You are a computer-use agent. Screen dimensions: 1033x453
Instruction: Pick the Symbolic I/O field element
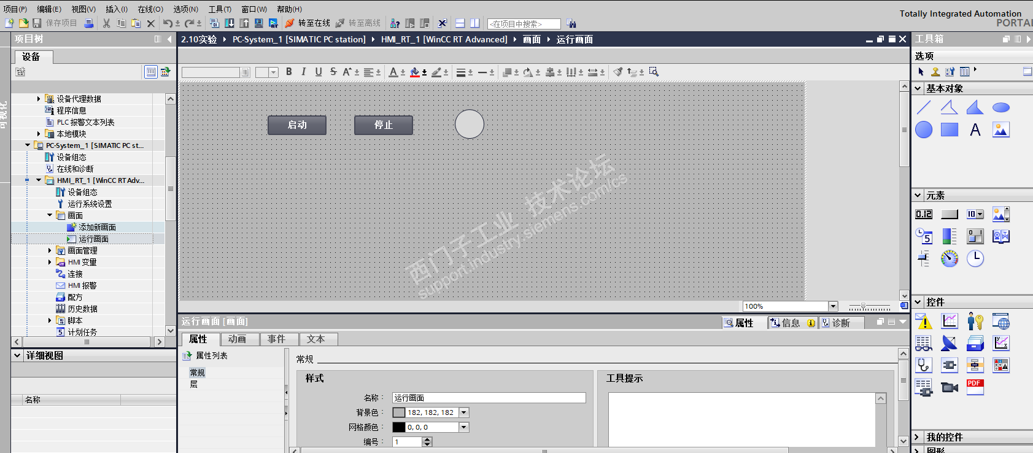click(975, 214)
